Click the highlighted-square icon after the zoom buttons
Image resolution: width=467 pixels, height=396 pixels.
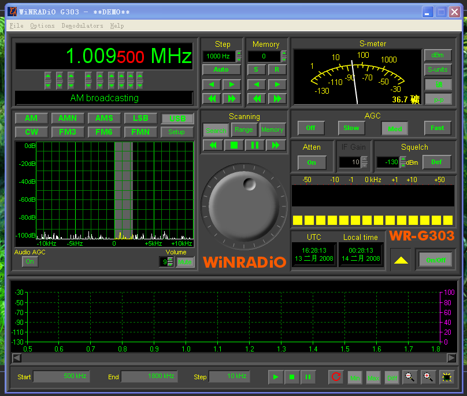[447, 378]
